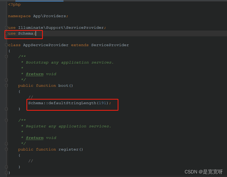227x177 pixels.
Task: Click the @return doc tag under Register comment
Action: click(35, 138)
